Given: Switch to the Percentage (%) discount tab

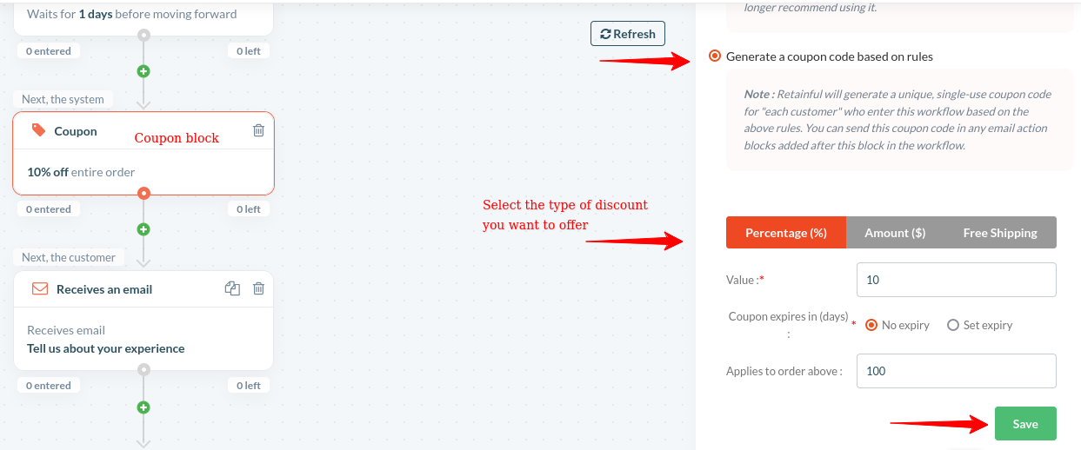Looking at the screenshot, I should (x=785, y=233).
